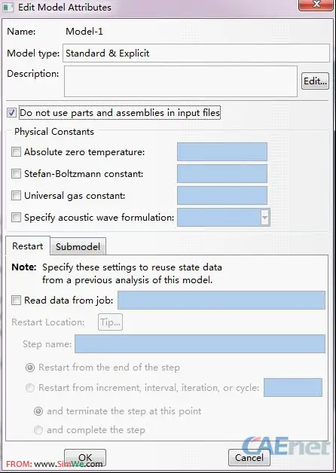Focus the Absolute zero temperature value field

[222, 152]
